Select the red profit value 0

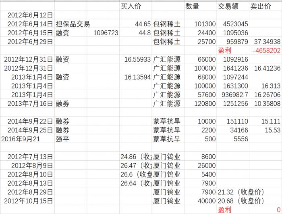[265, 209]
